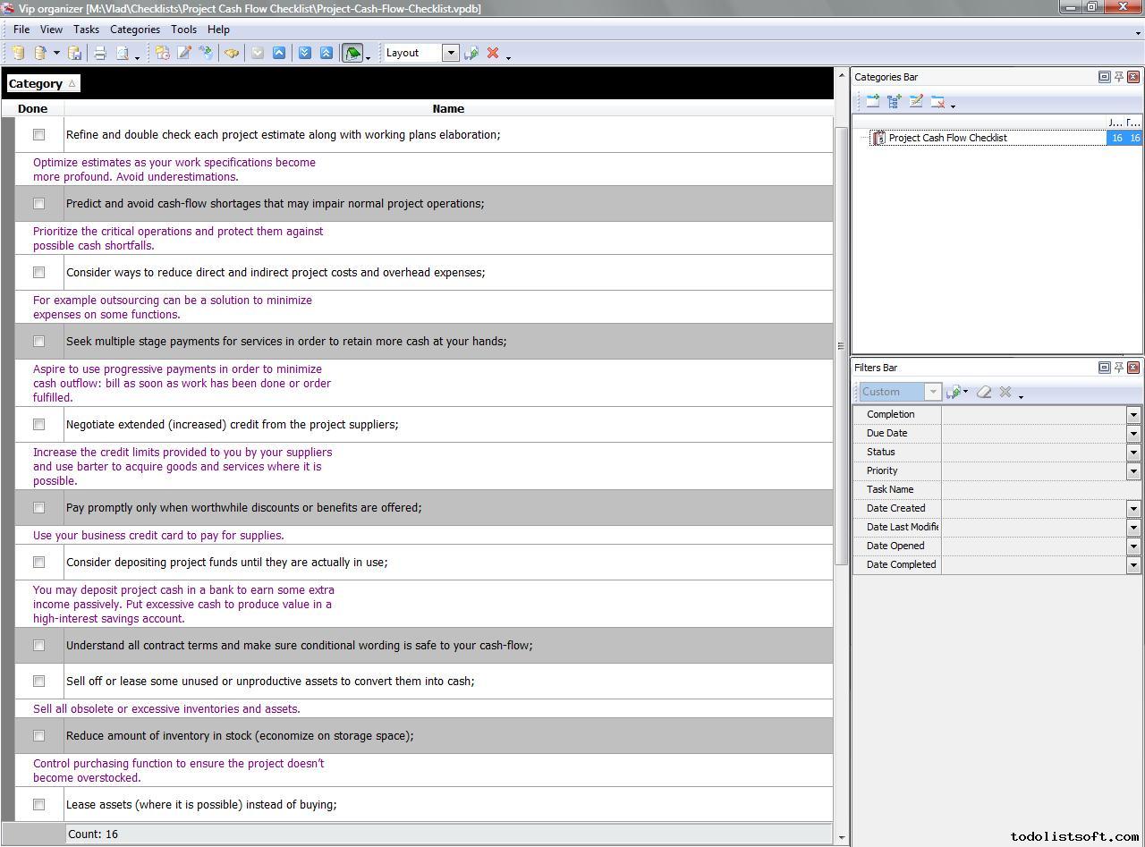Expand the Completion filter dropdown

click(1132, 415)
